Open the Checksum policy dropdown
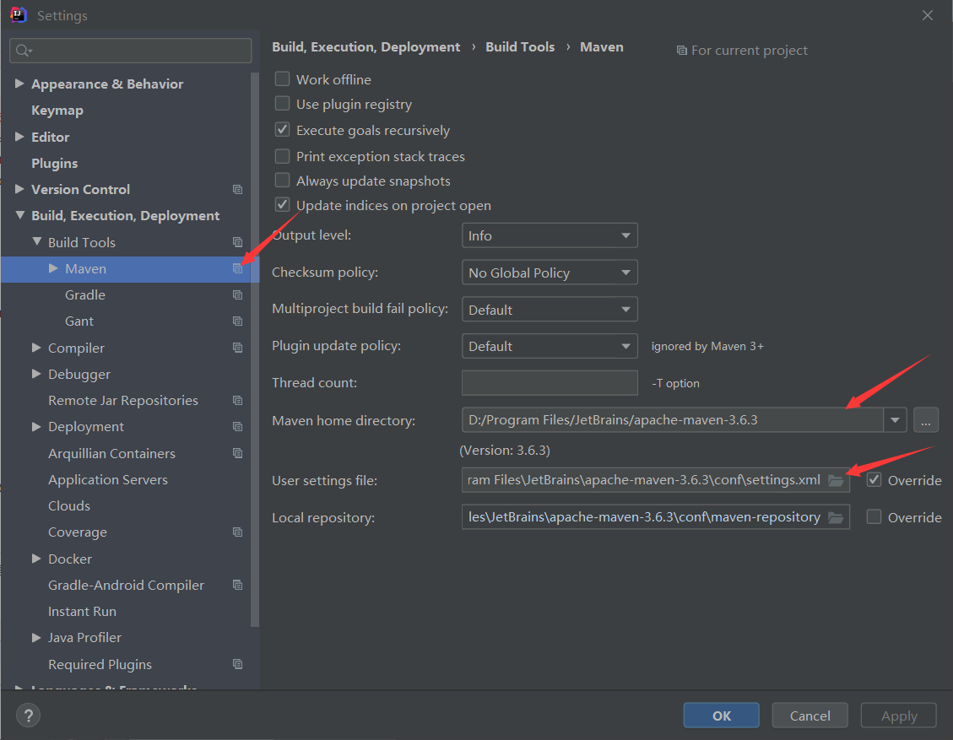 (550, 273)
